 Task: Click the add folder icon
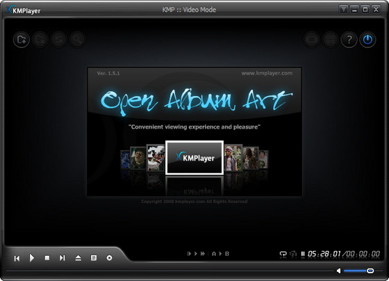(x=22, y=40)
